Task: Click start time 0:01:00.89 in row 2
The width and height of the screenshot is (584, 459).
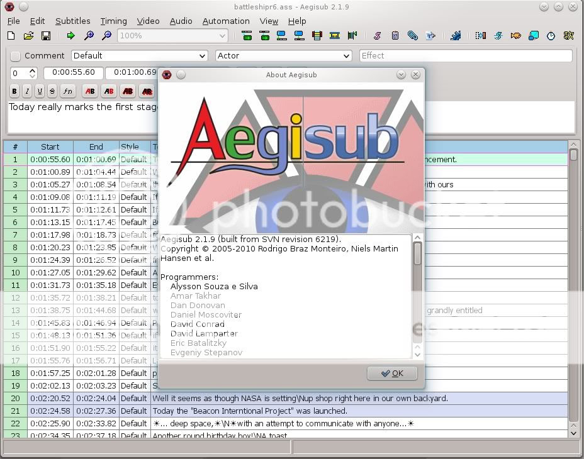Action: coord(50,172)
